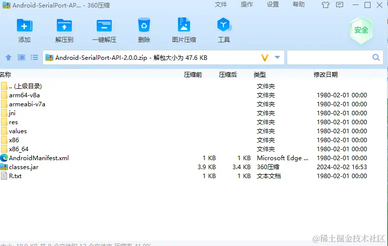The width and height of the screenshot is (388, 246).
Task: Click the Microsoft Edge type cell
Action: (x=282, y=158)
